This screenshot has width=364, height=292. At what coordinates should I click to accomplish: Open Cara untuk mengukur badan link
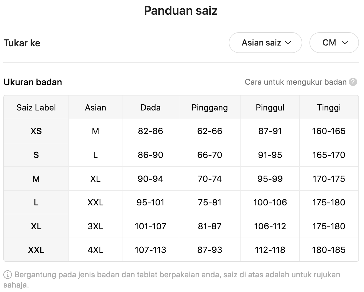(296, 82)
